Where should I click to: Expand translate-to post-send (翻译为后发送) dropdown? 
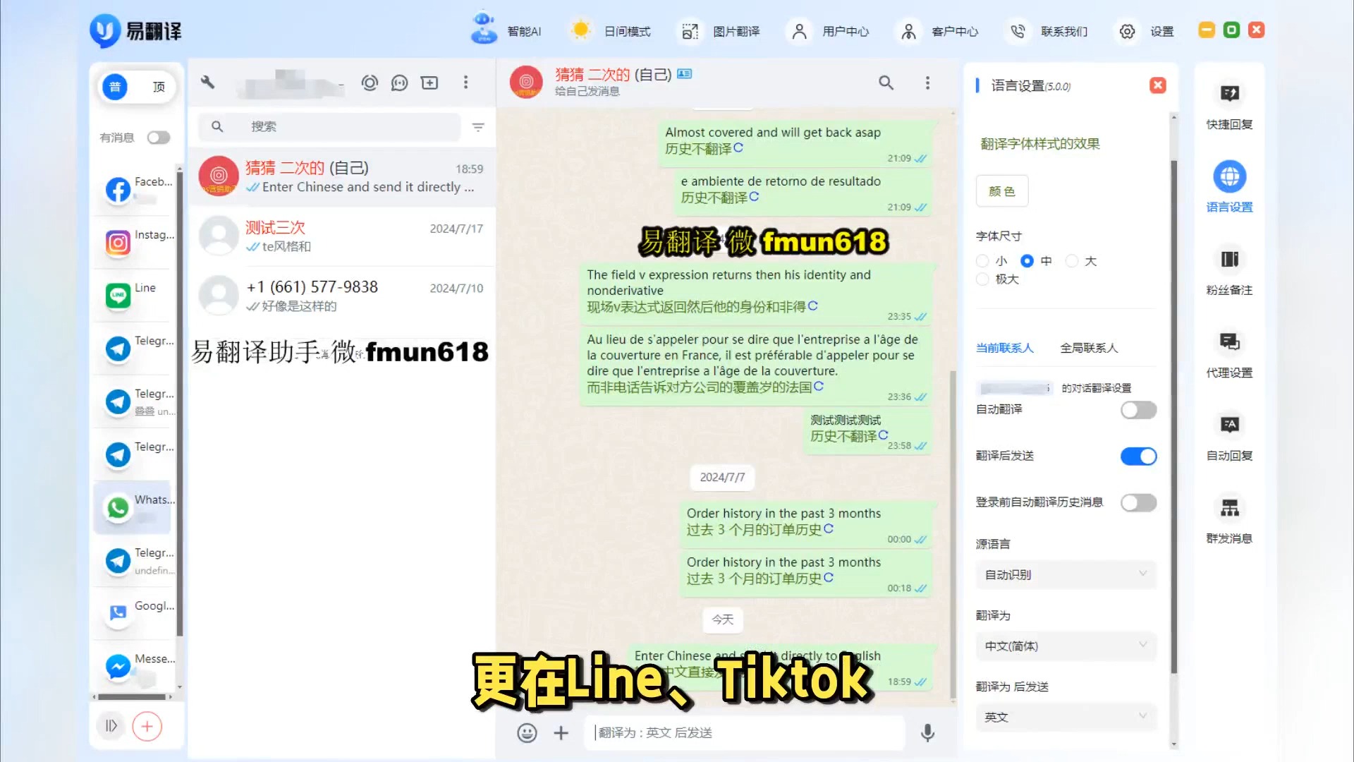pos(1064,716)
